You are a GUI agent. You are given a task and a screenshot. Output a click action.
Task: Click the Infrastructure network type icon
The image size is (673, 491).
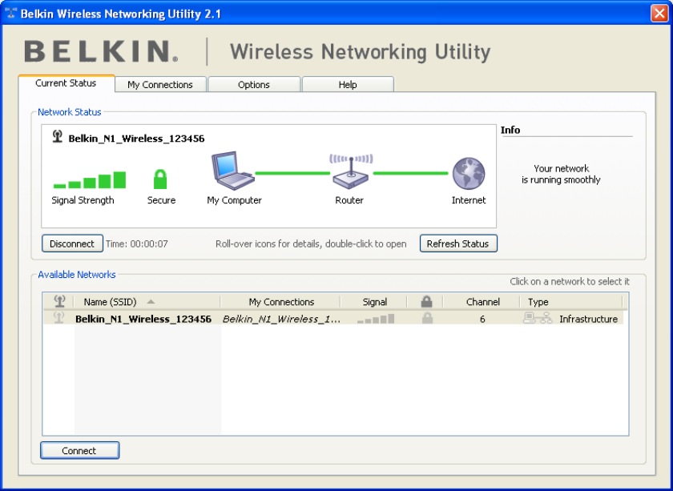pyautogui.click(x=538, y=318)
